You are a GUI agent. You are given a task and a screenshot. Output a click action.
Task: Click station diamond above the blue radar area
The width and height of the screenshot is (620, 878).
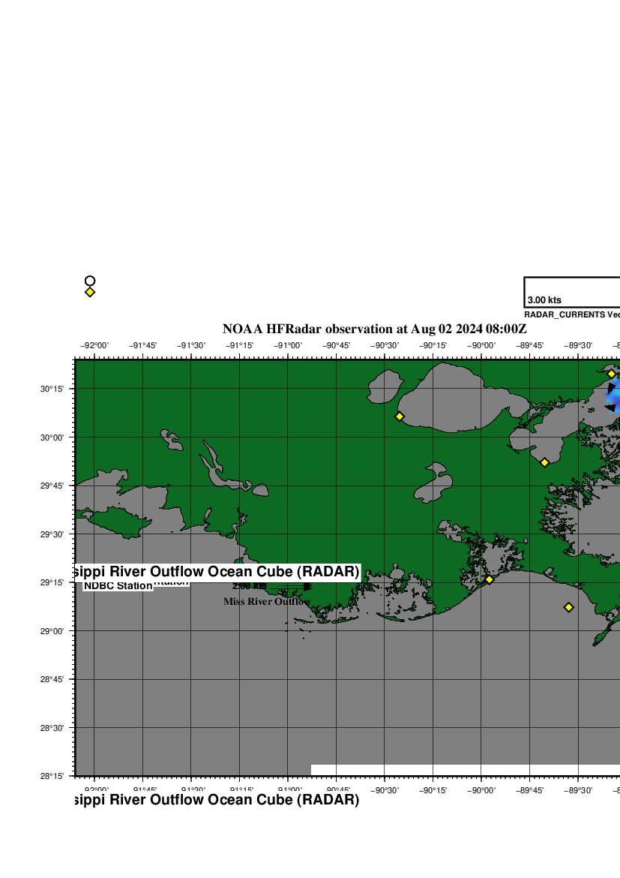[x=611, y=374]
